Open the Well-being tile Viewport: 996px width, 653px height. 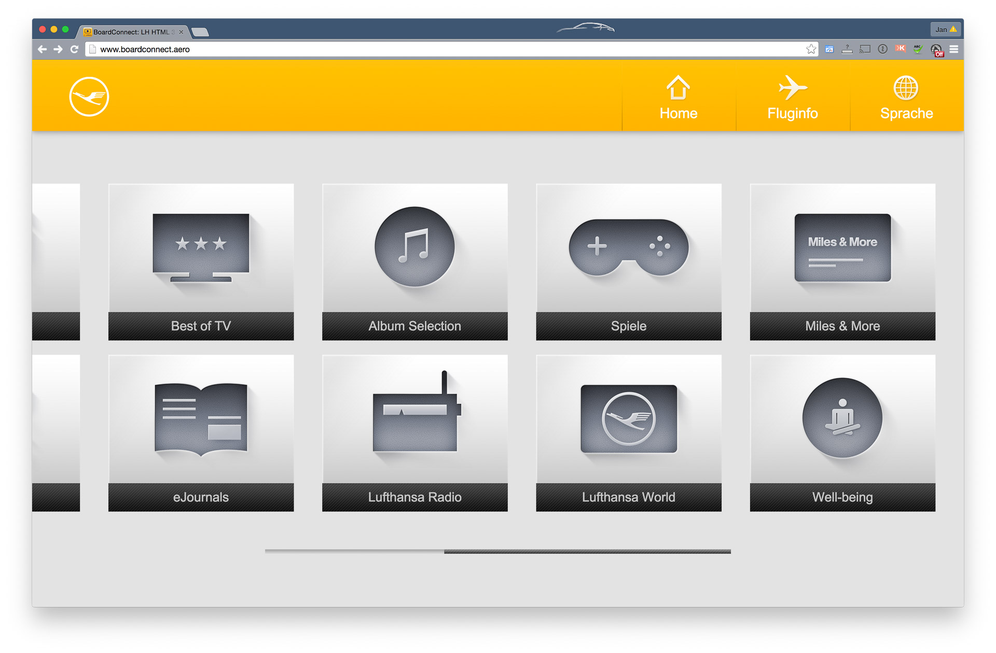click(x=842, y=433)
